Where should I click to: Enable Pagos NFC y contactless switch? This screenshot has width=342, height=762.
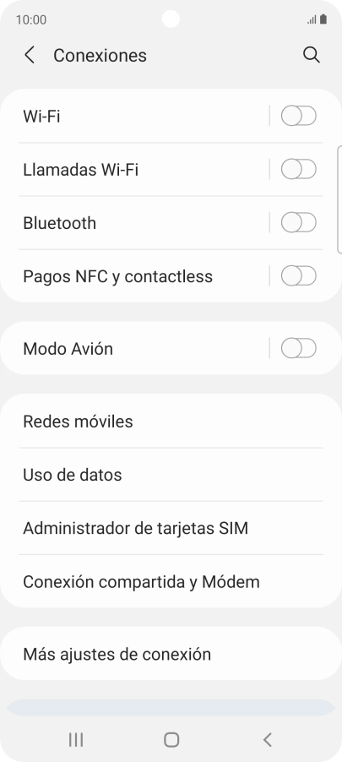coord(299,276)
